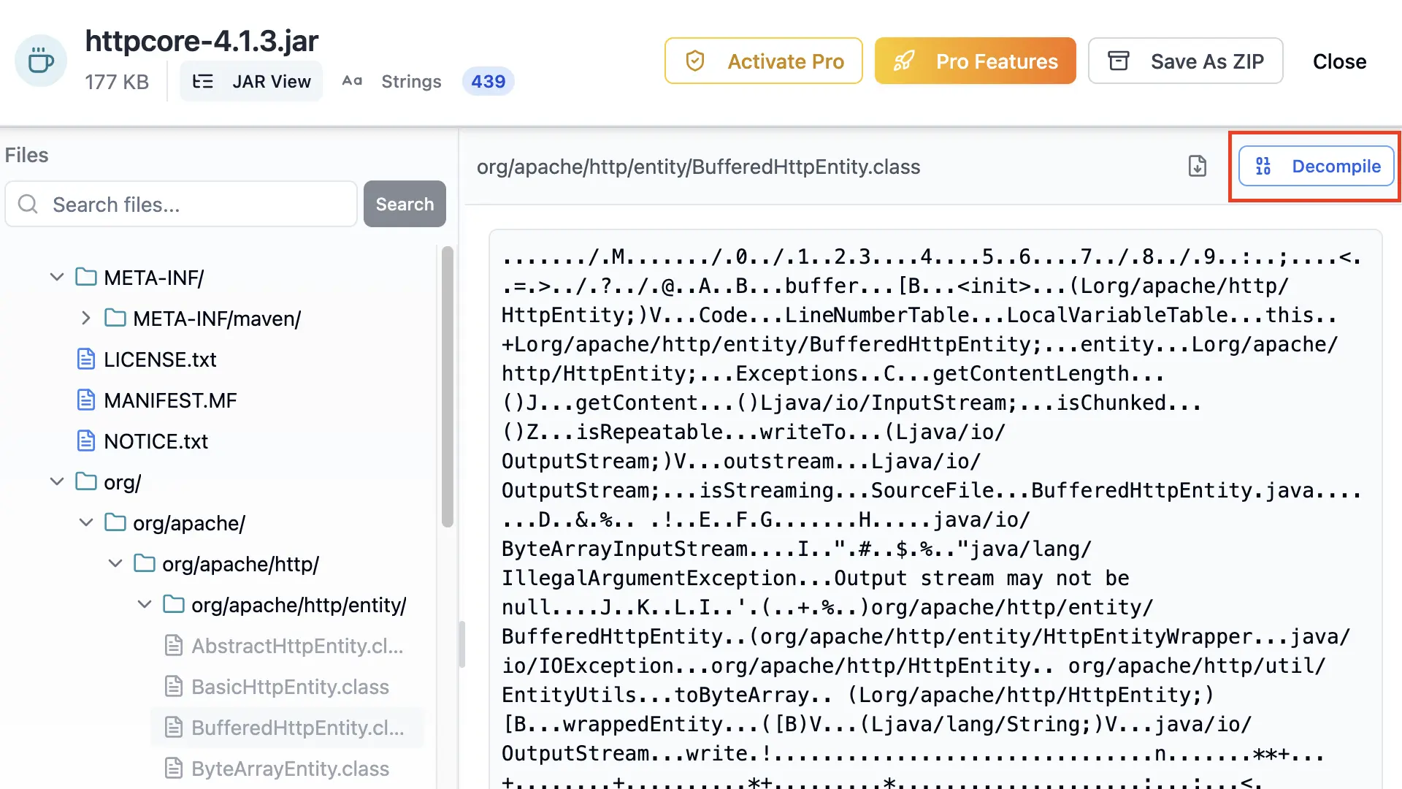Collapse the org/ folder chevron

coord(57,482)
